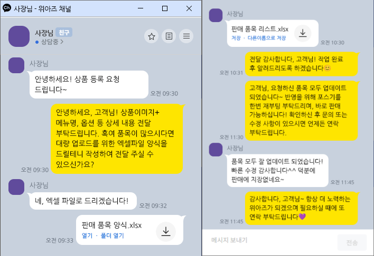Image resolution: width=374 pixels, height=256 pixels.
Task: Download the 판매 품목 리스트.xlsx file
Action: pos(303,33)
